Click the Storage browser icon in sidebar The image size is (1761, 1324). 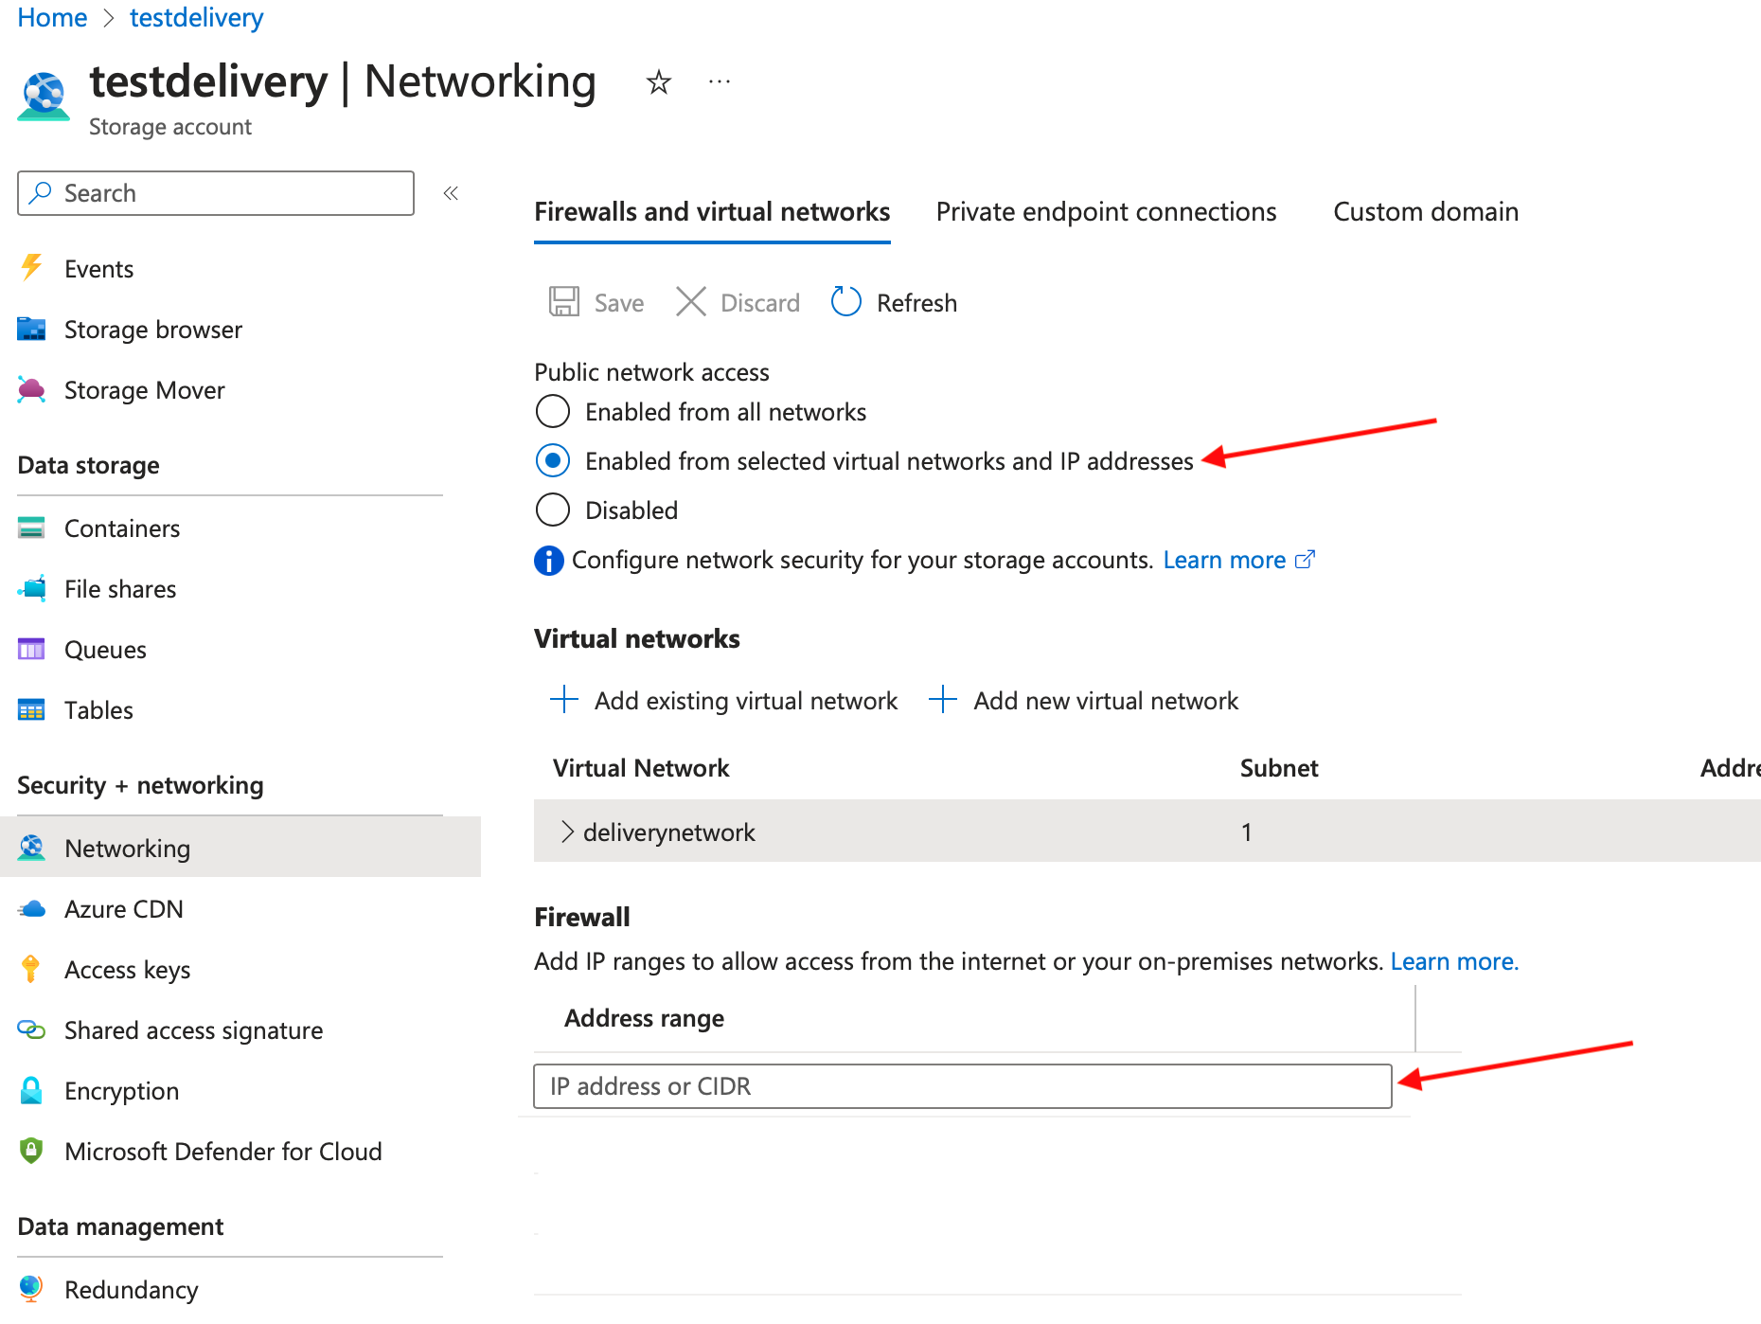[31, 329]
